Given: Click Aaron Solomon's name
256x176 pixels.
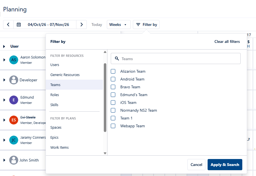Looking at the screenshot, I should pyautogui.click(x=33, y=57).
